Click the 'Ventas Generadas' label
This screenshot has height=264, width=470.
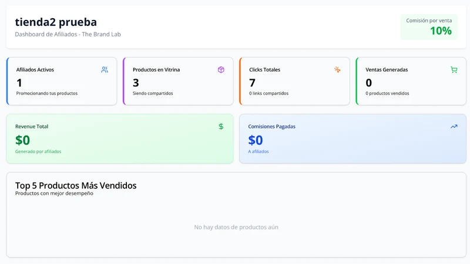[x=387, y=70]
